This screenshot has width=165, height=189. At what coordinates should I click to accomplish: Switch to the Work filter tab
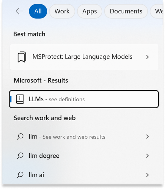click(x=62, y=11)
